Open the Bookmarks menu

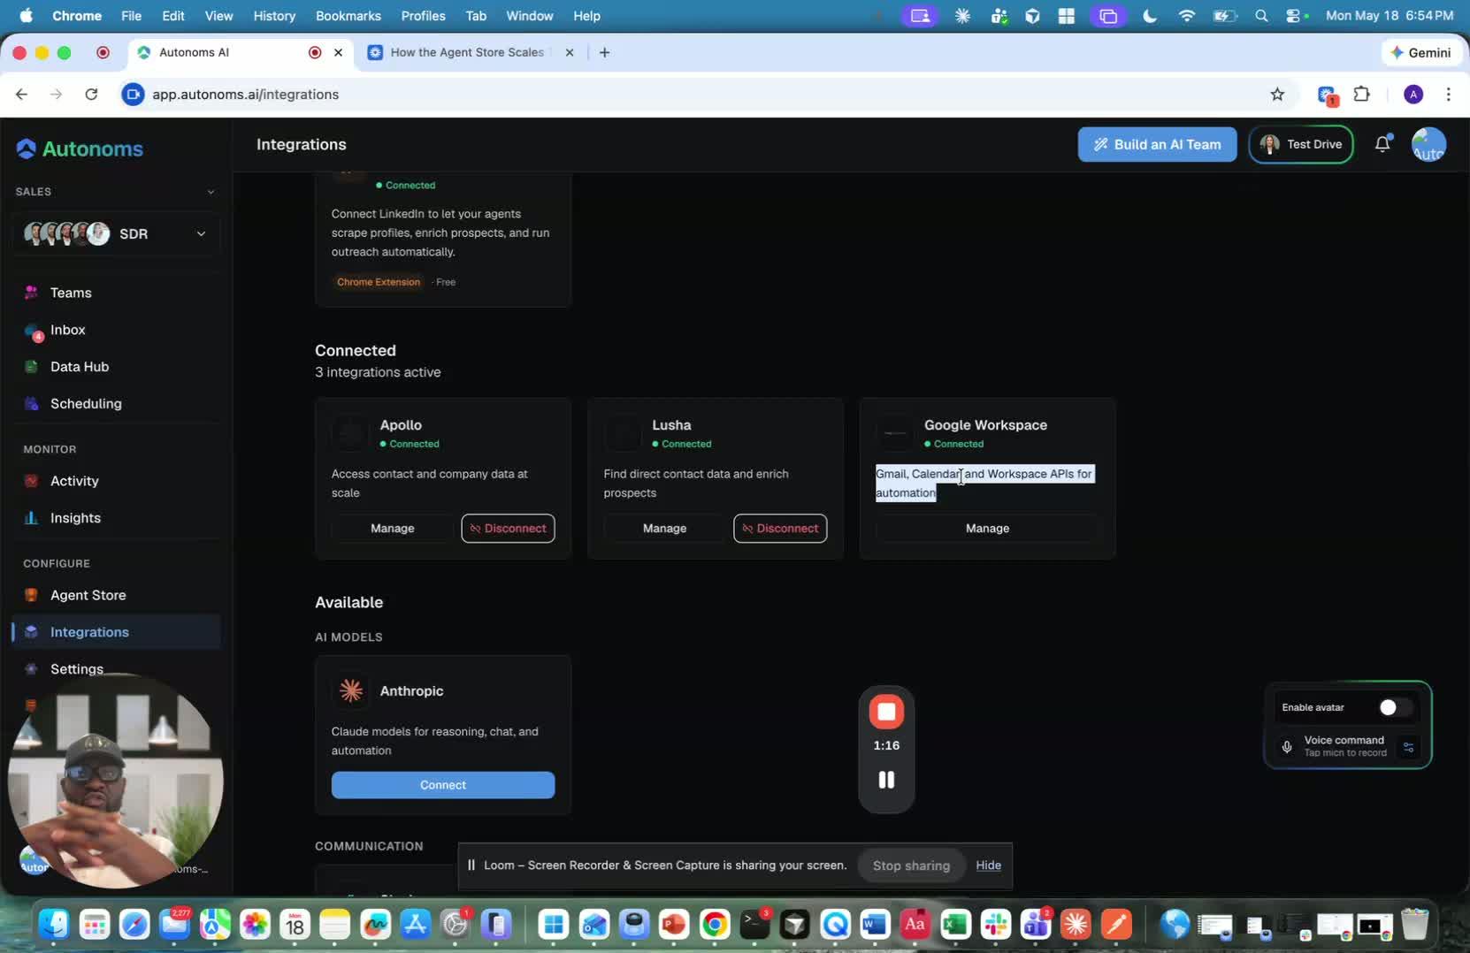(348, 16)
